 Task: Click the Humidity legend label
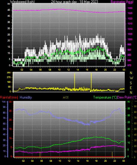point(26,97)
